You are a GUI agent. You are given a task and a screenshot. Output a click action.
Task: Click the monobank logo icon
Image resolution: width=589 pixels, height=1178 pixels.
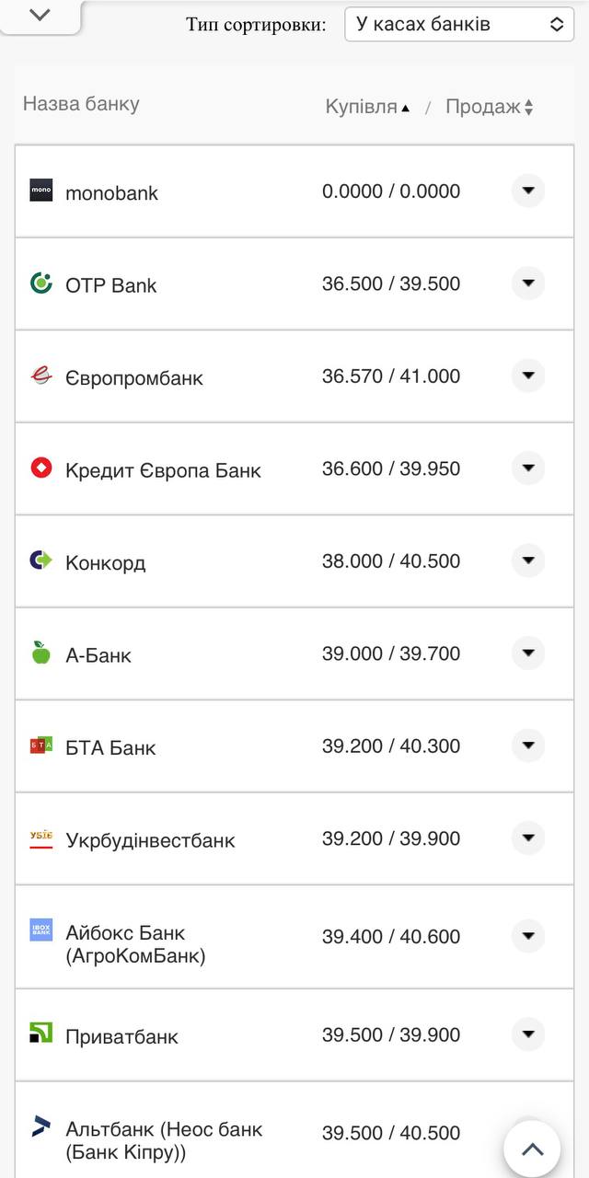(40, 191)
